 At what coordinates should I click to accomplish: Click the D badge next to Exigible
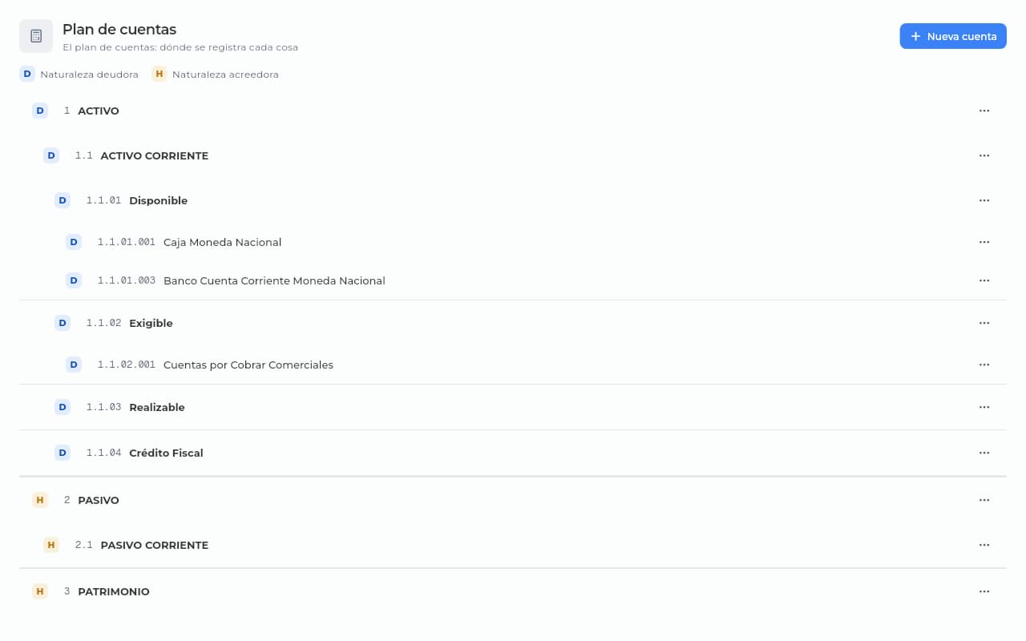(63, 323)
